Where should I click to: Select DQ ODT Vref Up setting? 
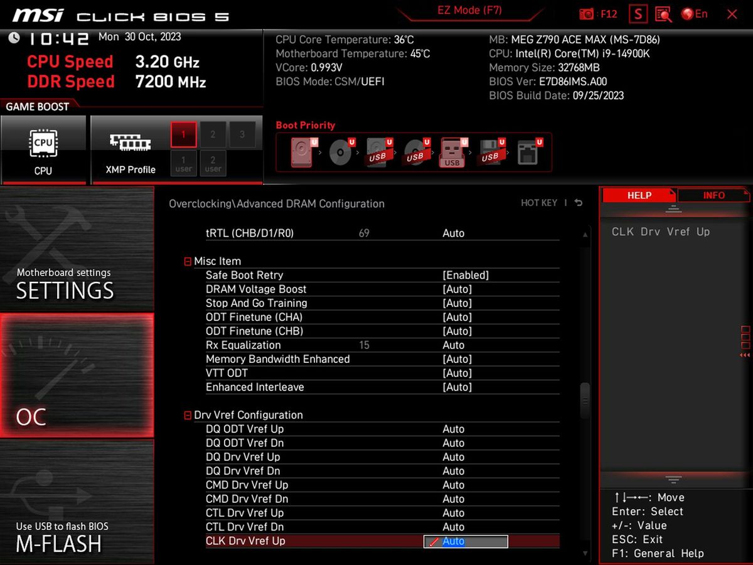[x=382, y=429]
